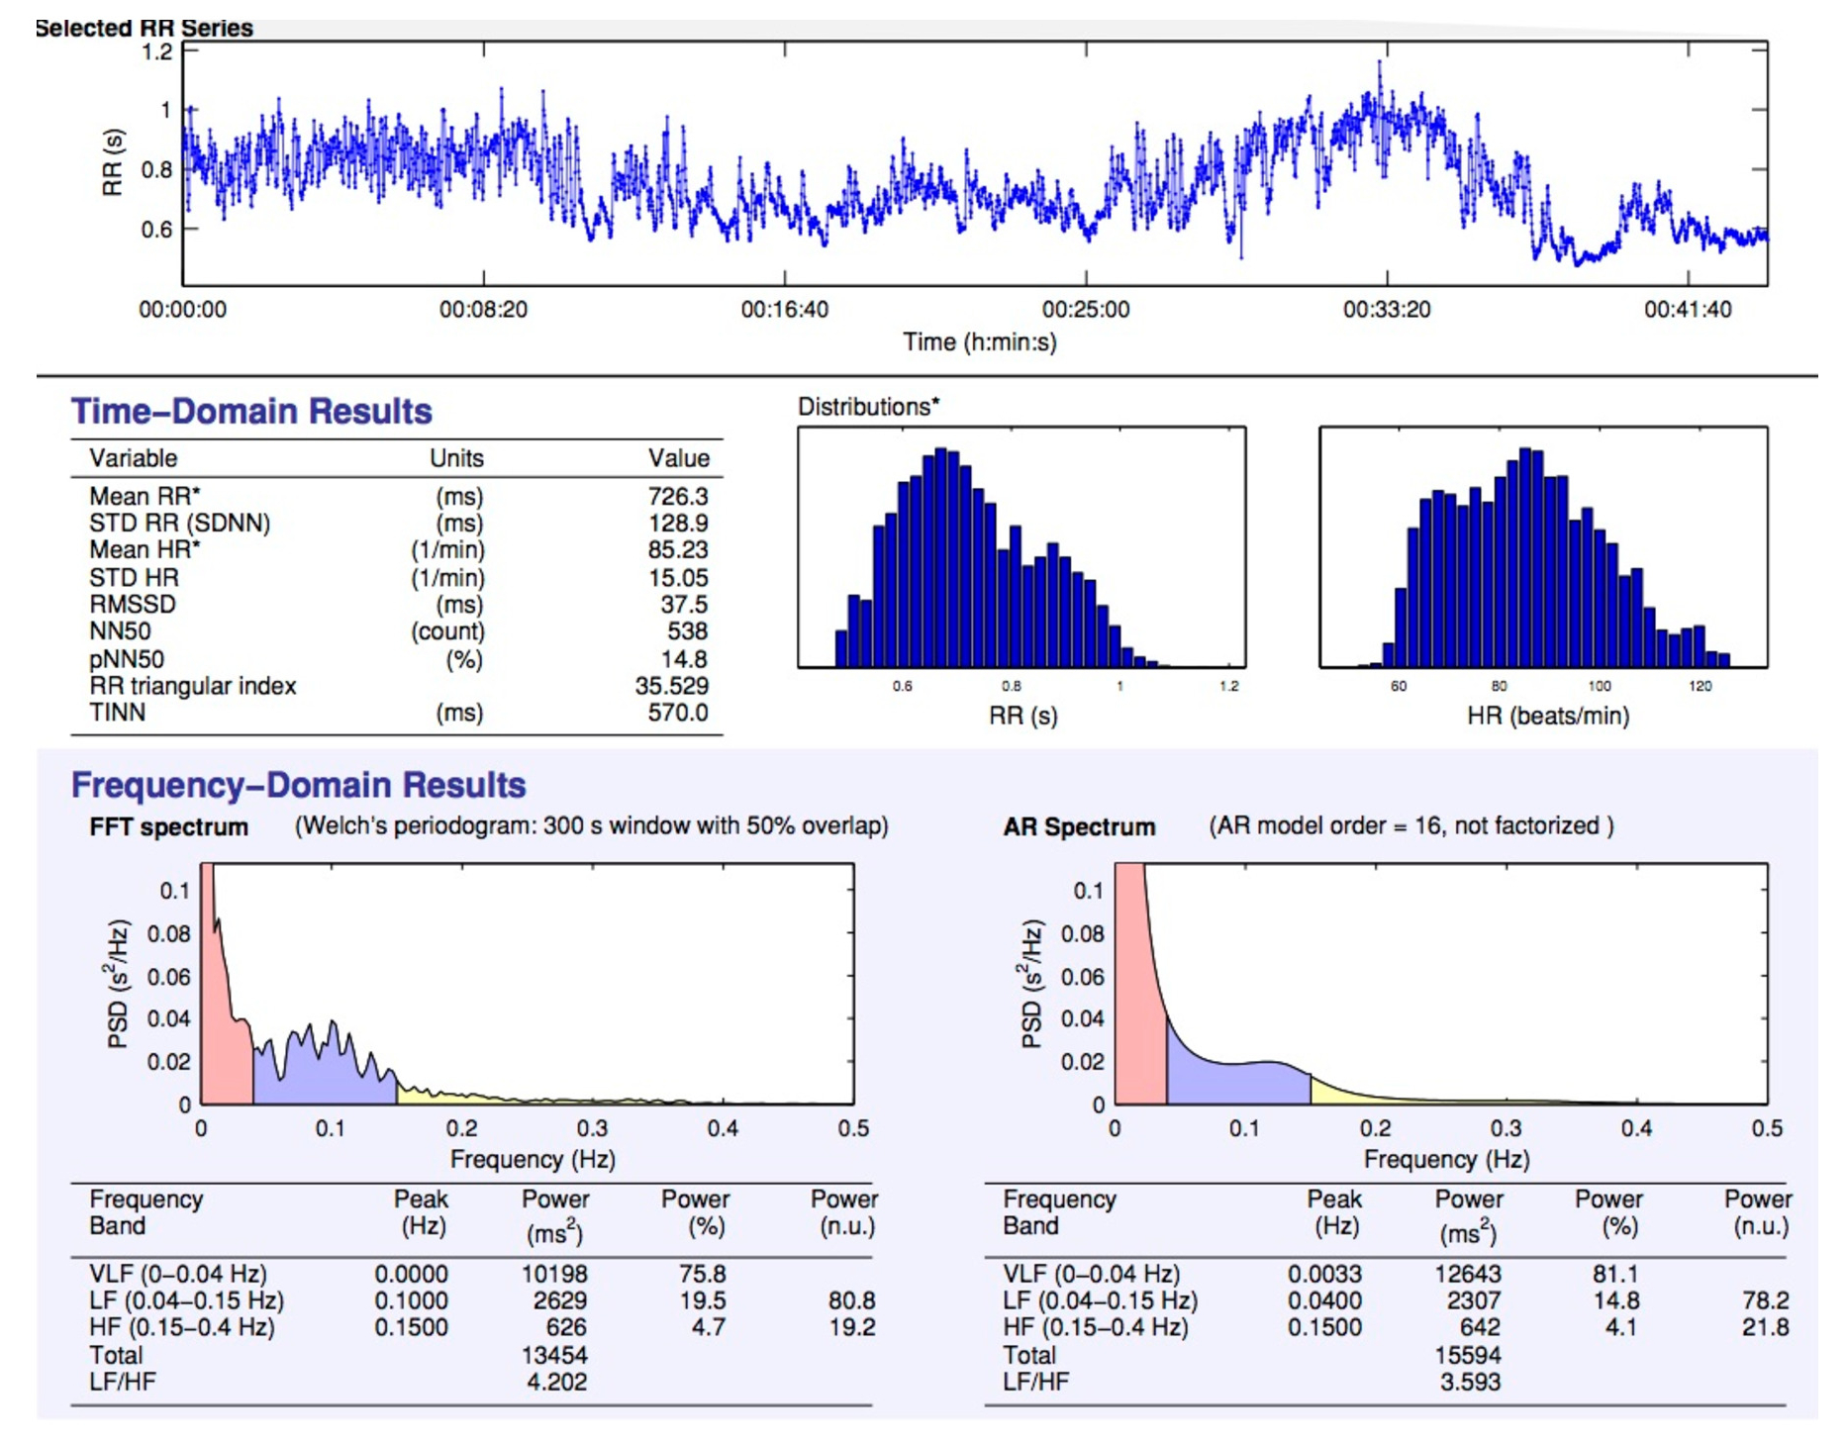Select the FFT spectrum label
1847x1443 pixels.
tap(168, 827)
